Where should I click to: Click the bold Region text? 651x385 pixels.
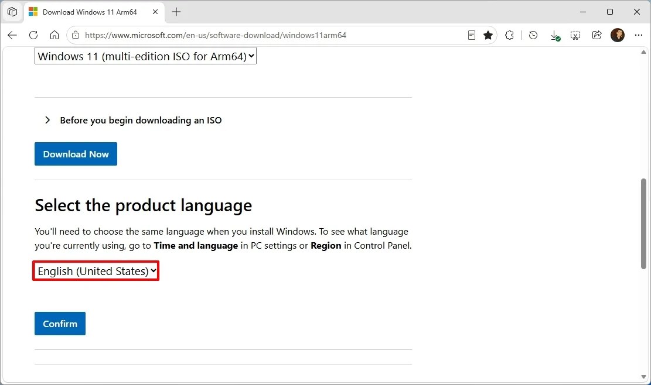(x=326, y=246)
